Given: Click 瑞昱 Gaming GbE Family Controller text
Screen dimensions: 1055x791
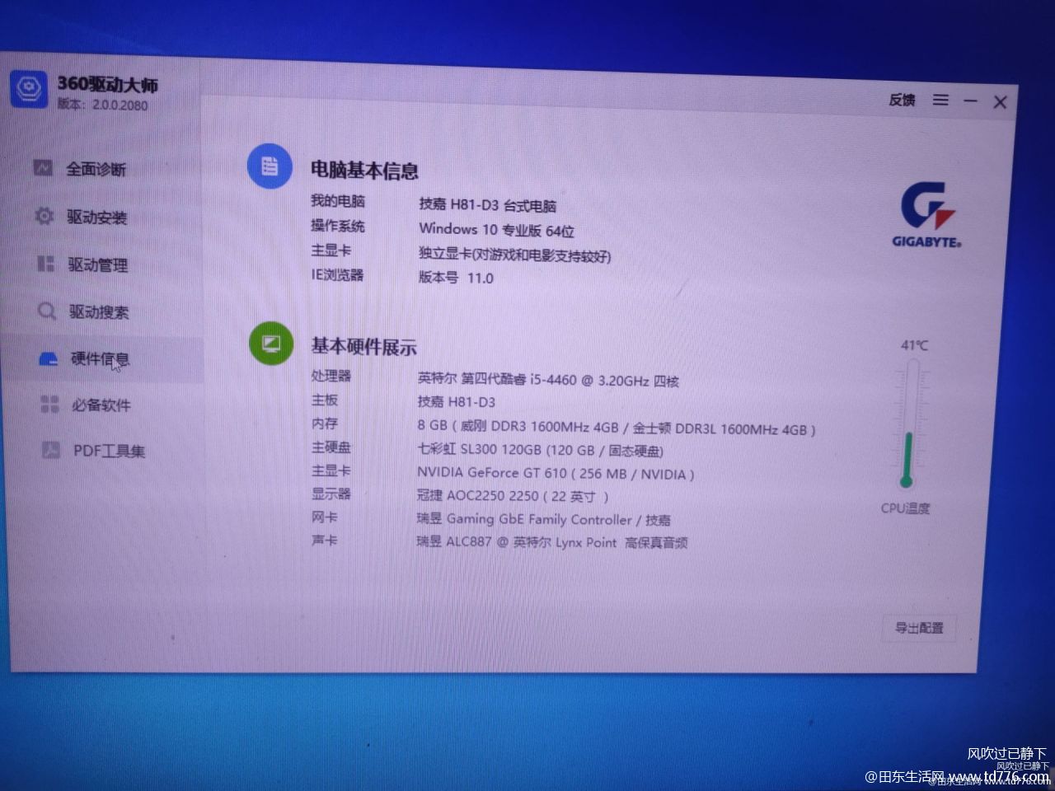Looking at the screenshot, I should (543, 519).
